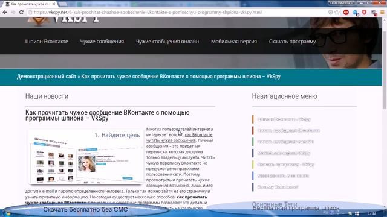Open Шпион Вконтакте menu item
This screenshot has width=387, height=217.
coord(47,42)
